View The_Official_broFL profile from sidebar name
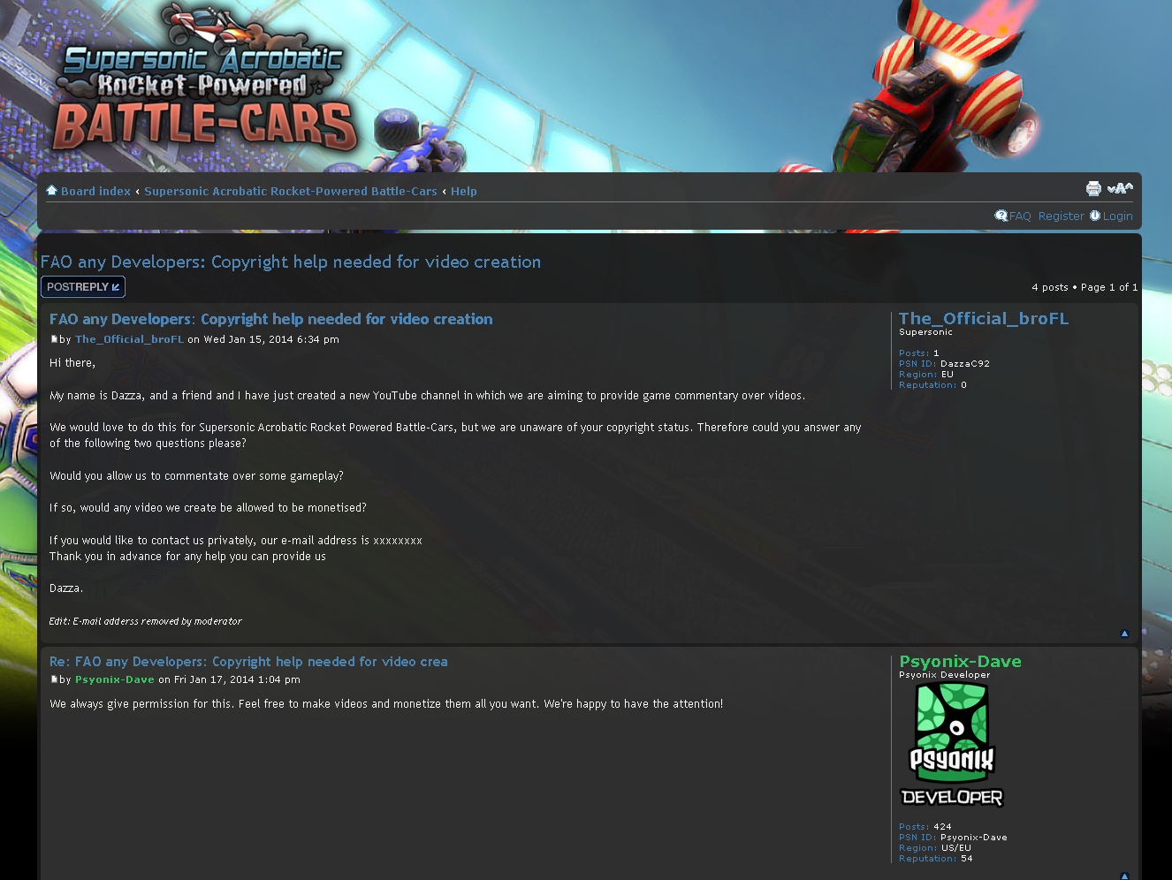 (984, 318)
